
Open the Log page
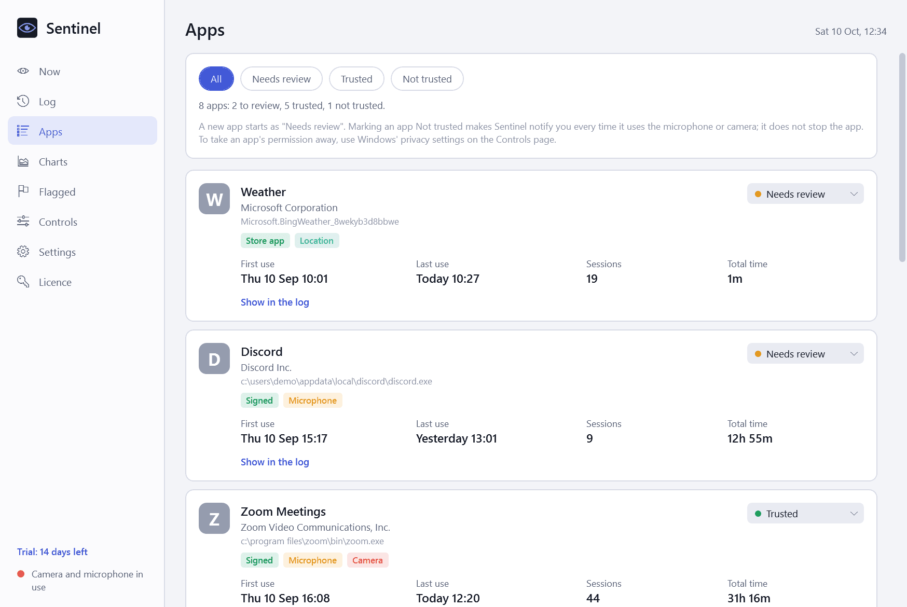[83, 102]
